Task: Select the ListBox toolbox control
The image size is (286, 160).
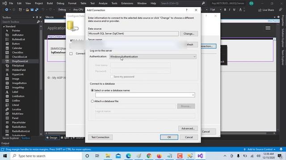Action: coord(16,101)
